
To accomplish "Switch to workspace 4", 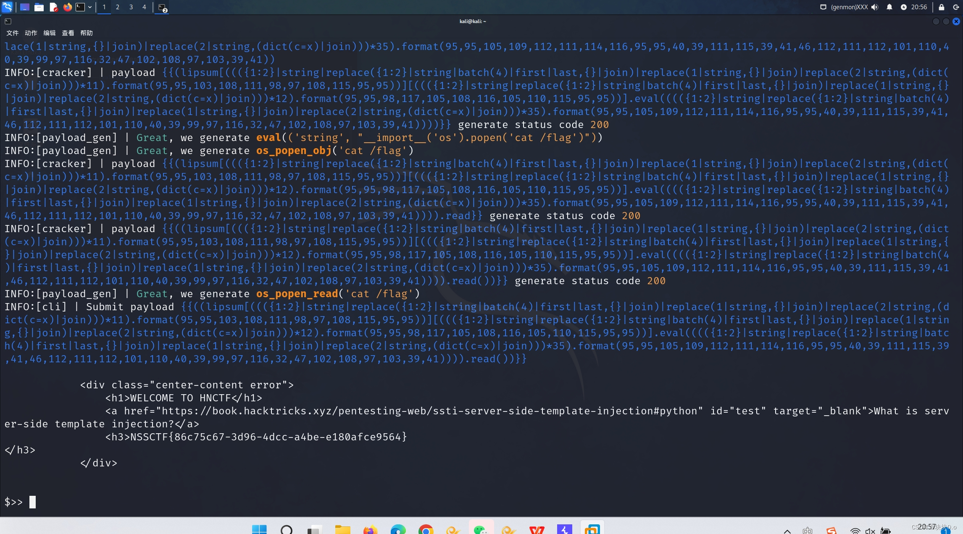I will [x=144, y=7].
